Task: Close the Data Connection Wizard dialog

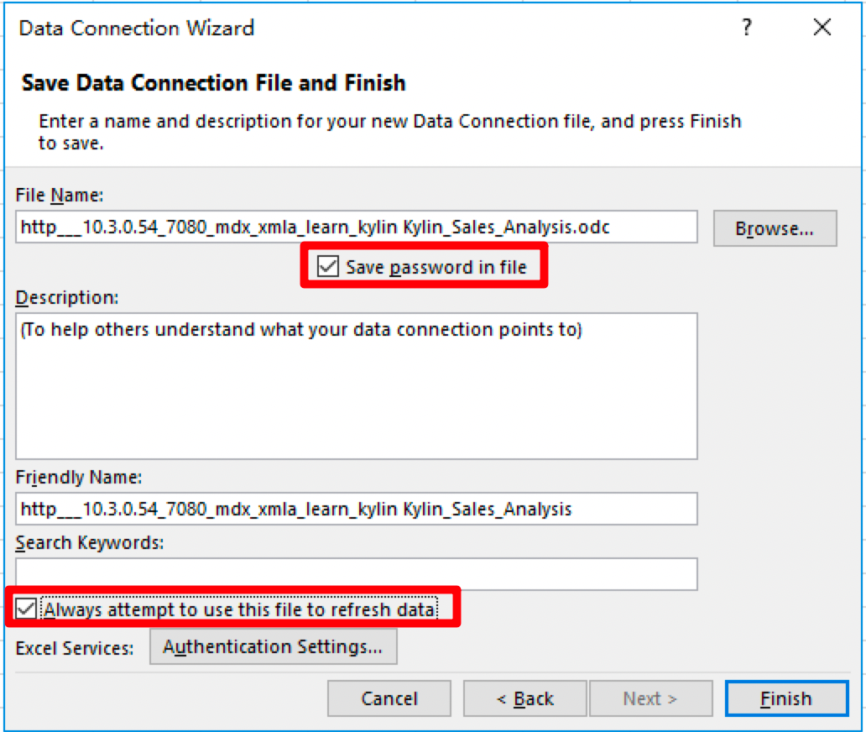Action: point(822,29)
